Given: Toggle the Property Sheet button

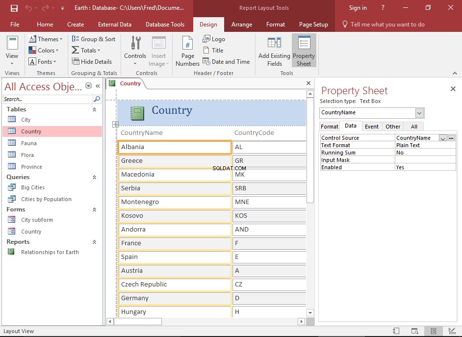Looking at the screenshot, I should [304, 51].
